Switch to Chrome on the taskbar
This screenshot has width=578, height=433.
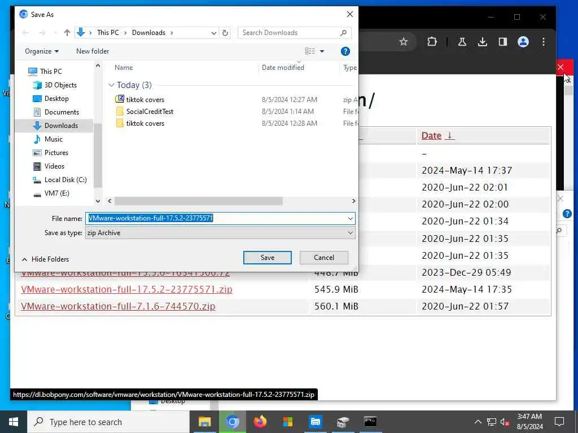pos(232,422)
